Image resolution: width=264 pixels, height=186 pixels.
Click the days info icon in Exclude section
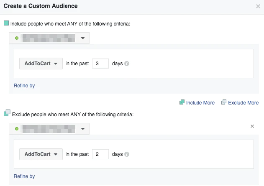point(127,154)
